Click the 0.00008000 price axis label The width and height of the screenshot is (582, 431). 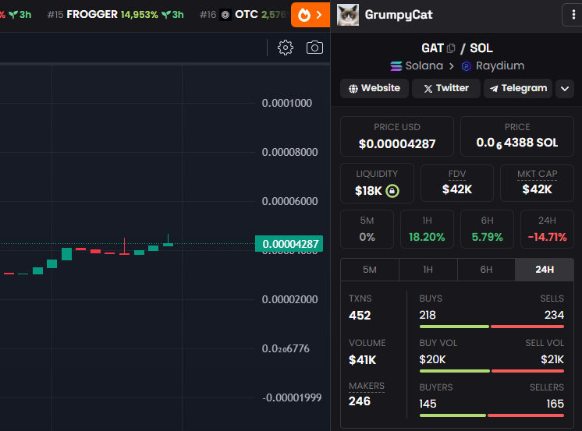[x=290, y=152]
